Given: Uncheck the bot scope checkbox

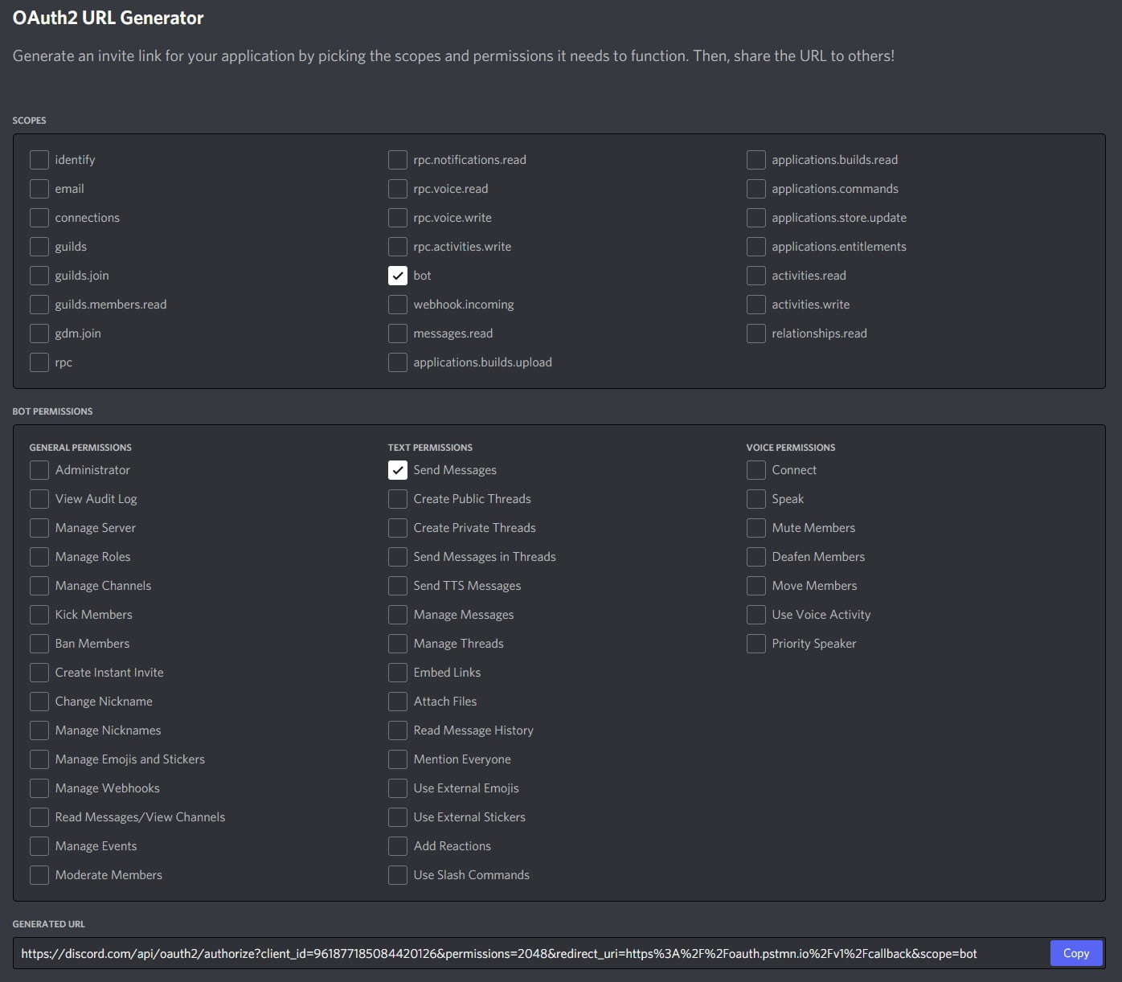Looking at the screenshot, I should pos(397,276).
